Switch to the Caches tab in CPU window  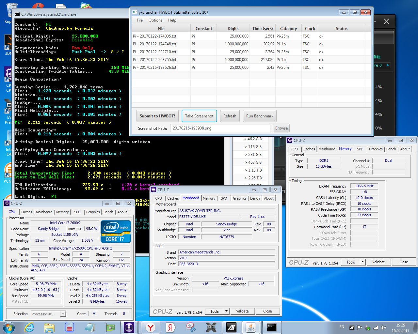(26, 212)
